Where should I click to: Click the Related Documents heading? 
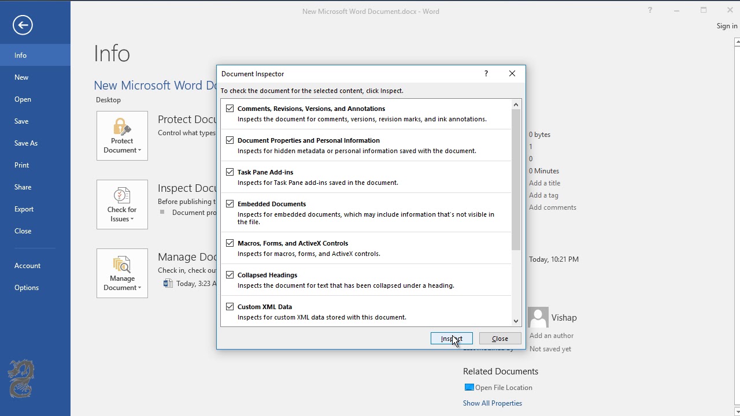[501, 372]
